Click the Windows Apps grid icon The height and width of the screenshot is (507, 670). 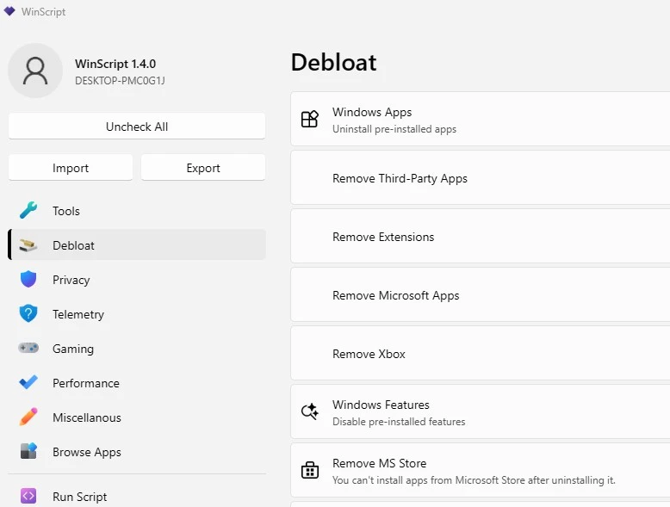click(309, 119)
